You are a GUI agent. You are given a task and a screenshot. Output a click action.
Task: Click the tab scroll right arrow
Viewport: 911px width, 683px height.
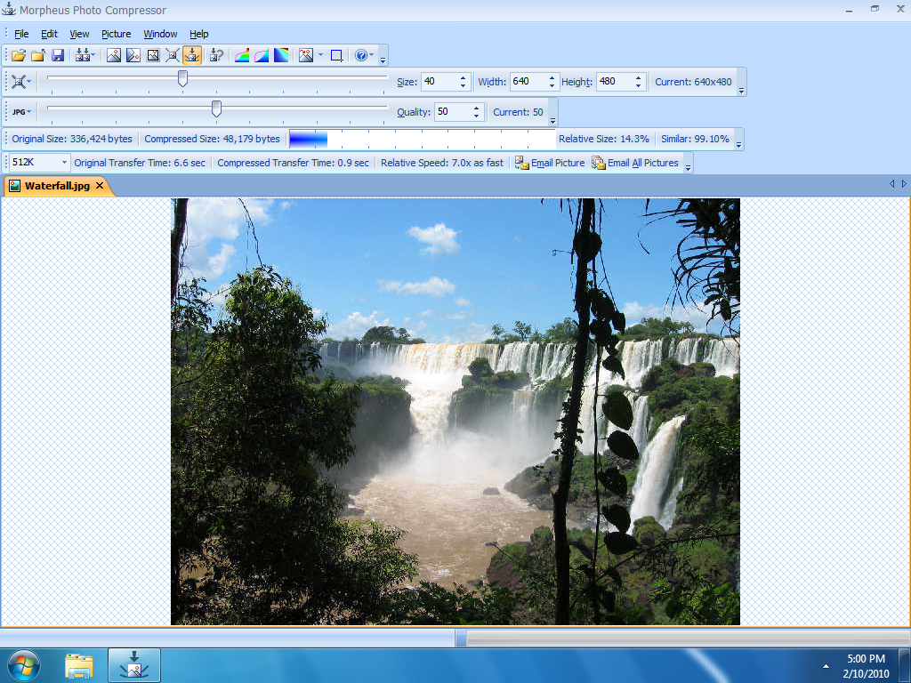(904, 183)
